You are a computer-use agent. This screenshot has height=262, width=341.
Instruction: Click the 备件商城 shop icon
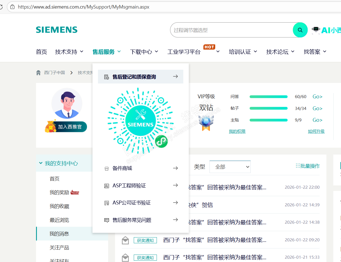click(107, 168)
